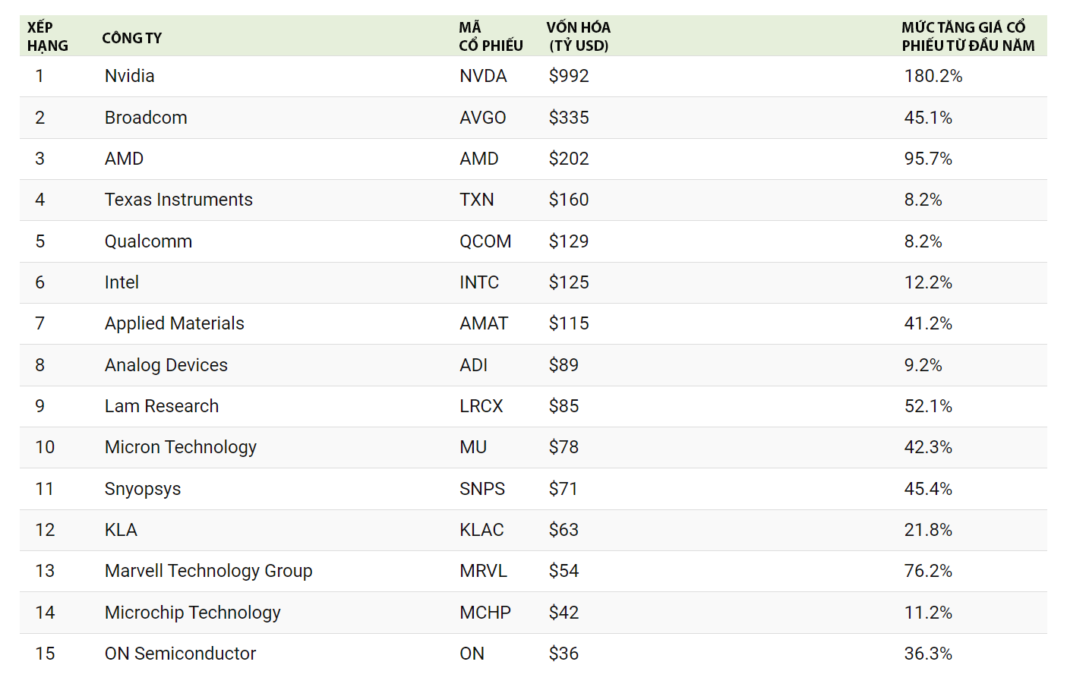The image size is (1067, 687).
Task: Click the SNPS ticker symbol
Action: [x=481, y=489]
